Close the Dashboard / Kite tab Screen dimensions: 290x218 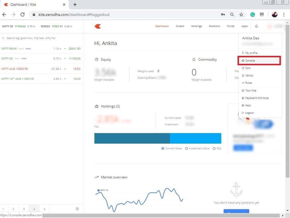(64, 5)
